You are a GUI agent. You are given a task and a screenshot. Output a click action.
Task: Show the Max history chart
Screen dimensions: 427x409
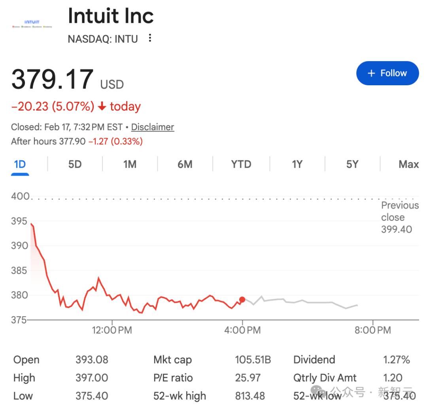[x=408, y=164]
